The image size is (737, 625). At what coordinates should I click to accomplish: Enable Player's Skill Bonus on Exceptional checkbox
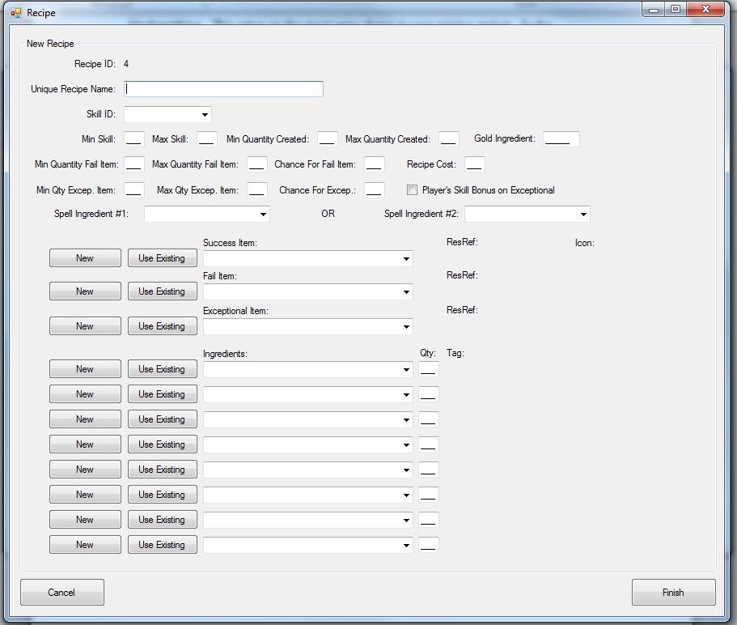click(x=413, y=190)
